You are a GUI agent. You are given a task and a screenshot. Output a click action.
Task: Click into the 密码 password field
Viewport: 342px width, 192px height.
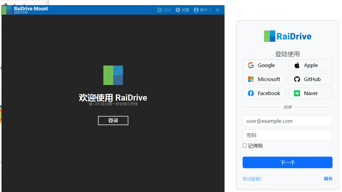coord(287,135)
